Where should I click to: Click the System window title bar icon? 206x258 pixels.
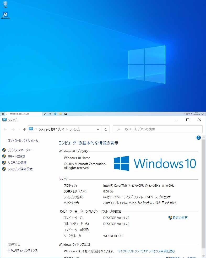[4, 120]
